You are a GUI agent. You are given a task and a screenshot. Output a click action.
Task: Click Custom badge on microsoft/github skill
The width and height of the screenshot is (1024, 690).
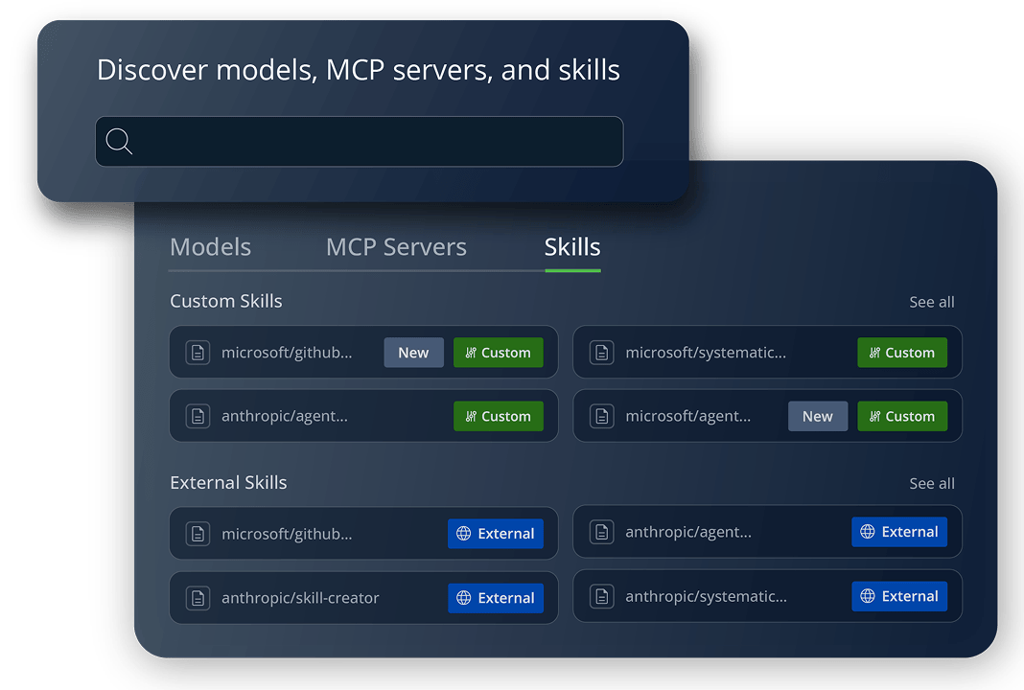499,353
